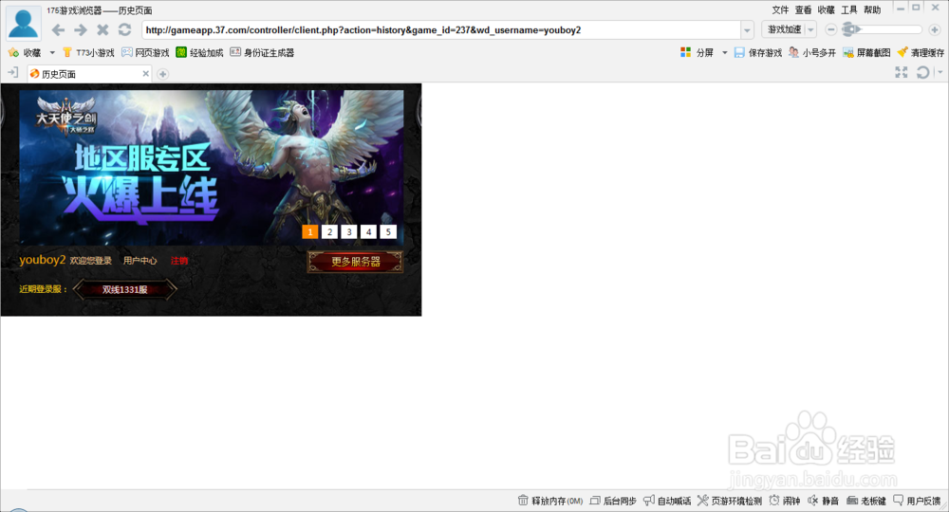Select banner slide 1

[310, 231]
